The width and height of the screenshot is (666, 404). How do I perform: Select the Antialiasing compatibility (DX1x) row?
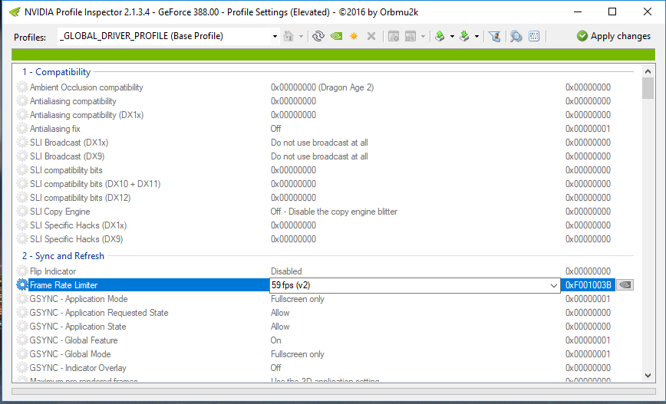coord(325,115)
